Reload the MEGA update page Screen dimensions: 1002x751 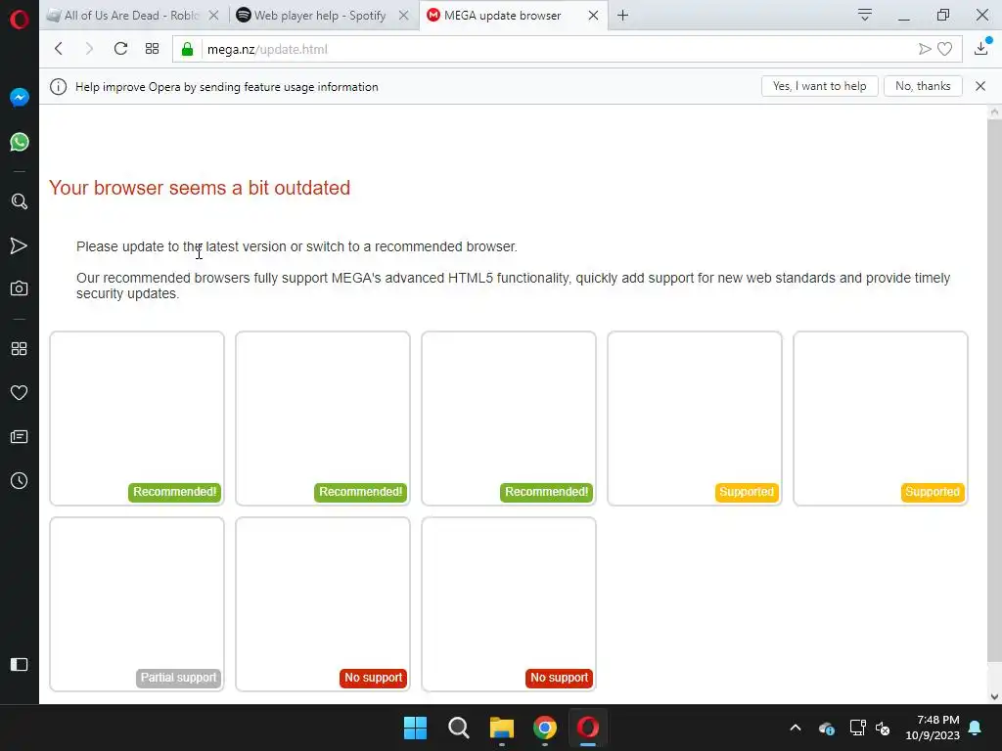click(120, 49)
